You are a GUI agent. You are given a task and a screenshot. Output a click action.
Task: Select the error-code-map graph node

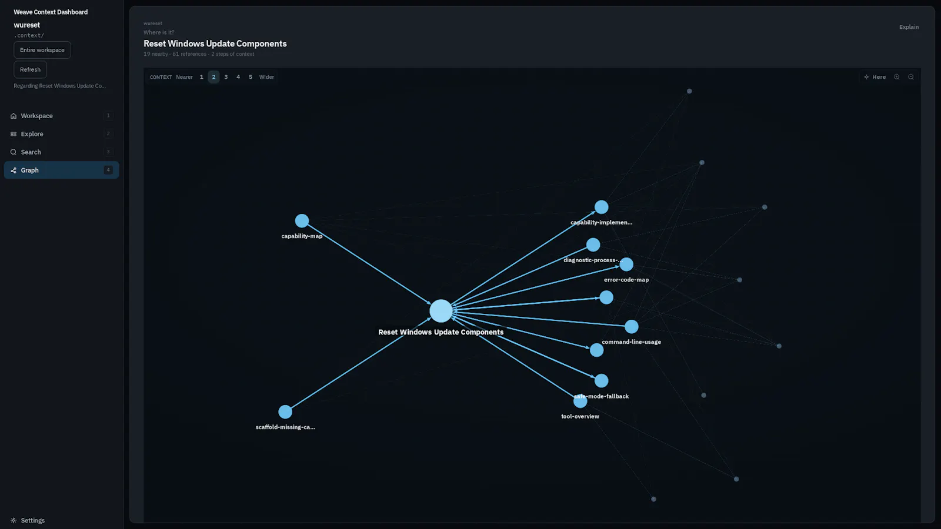(x=626, y=264)
